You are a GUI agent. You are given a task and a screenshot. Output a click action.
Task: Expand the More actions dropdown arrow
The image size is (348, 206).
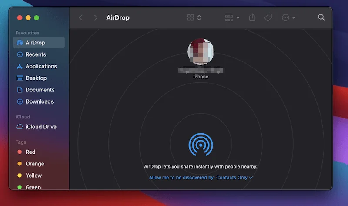pos(294,17)
